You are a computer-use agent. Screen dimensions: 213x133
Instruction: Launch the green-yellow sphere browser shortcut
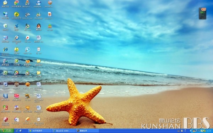point(16,49)
